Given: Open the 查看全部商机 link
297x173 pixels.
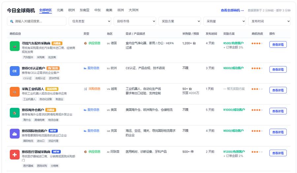Looking at the screenshot, I should click(232, 11).
